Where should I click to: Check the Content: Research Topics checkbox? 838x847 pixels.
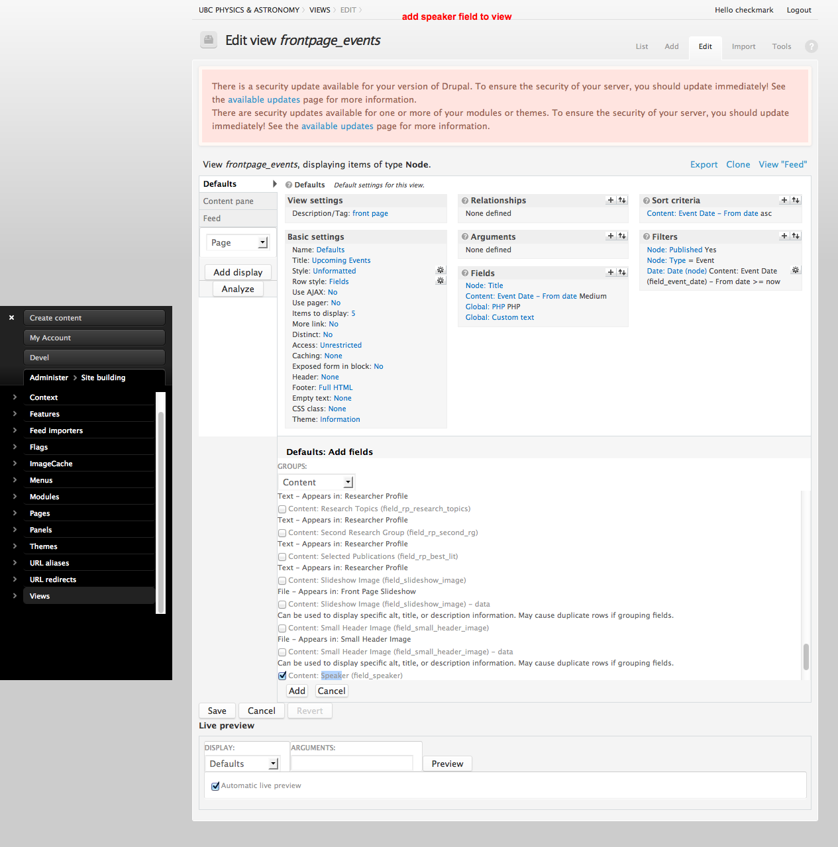click(282, 509)
